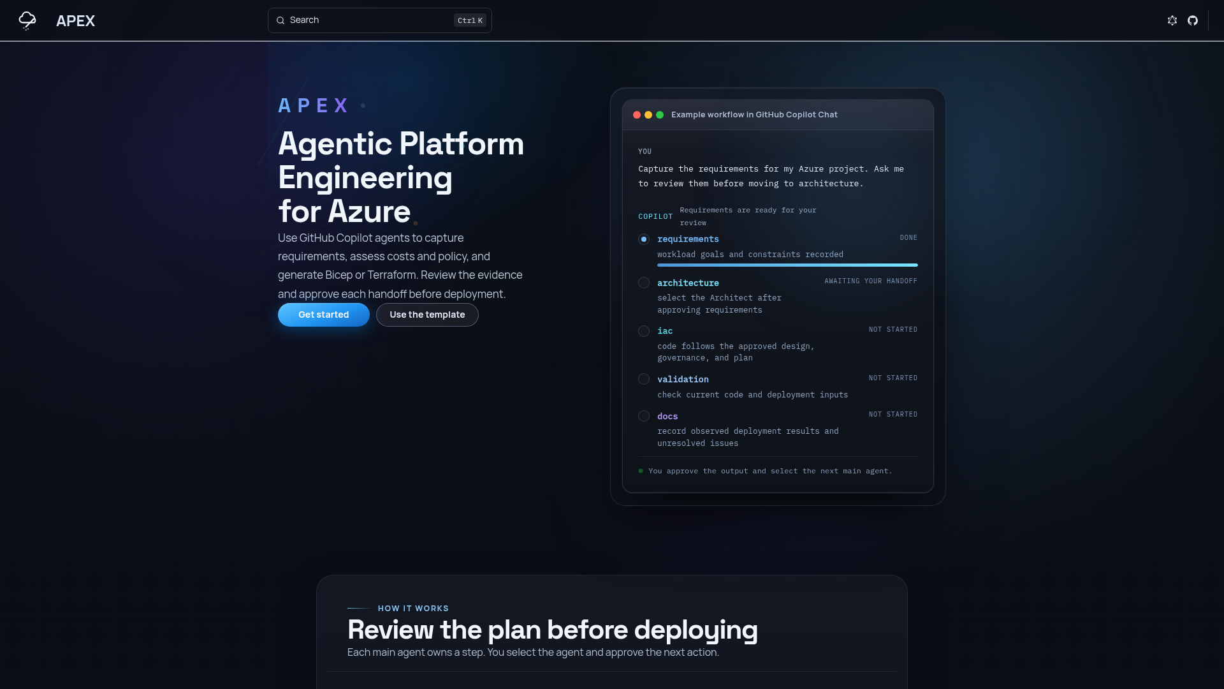Viewport: 1224px width, 689px height.
Task: Toggle the light/dark theme icon
Action: pos(1172,20)
